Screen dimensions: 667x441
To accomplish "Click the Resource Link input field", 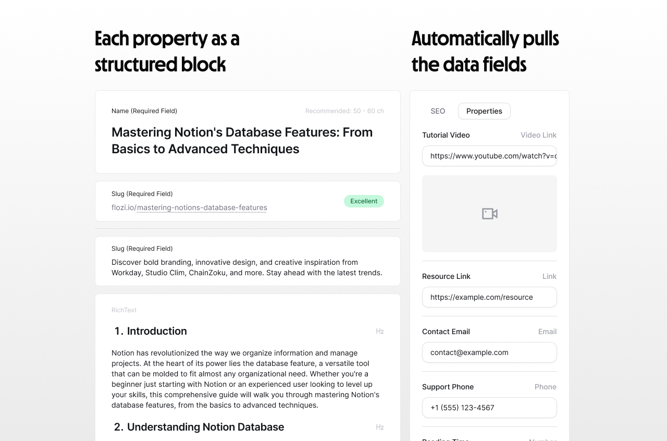I will coord(489,297).
